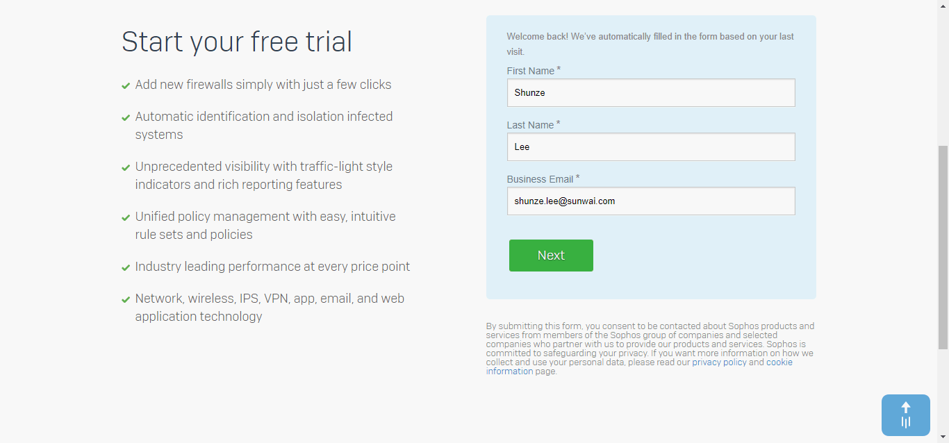Viewport: 949px width, 443px height.
Task: Click the checkmark beside "Unprecedented visibility"
Action: (126, 168)
